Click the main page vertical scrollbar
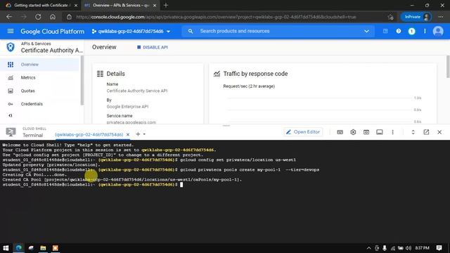 coord(448,67)
